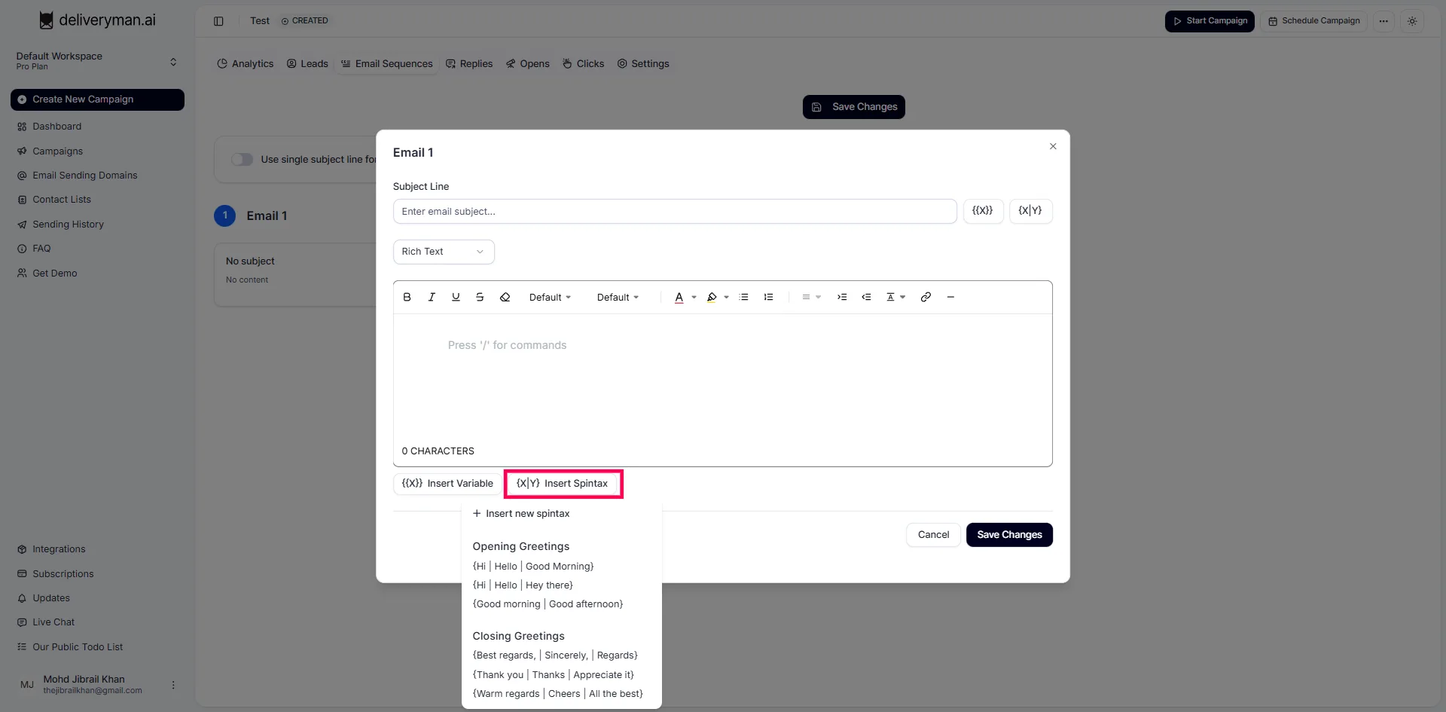Open the text color picker
Viewport: 1446px width, 712px height.
click(x=684, y=298)
